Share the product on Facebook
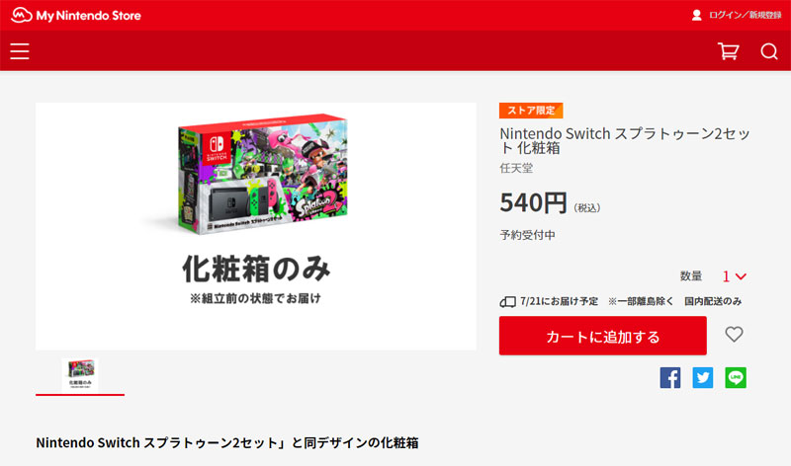Viewport: 791px width, 466px height. (x=670, y=378)
